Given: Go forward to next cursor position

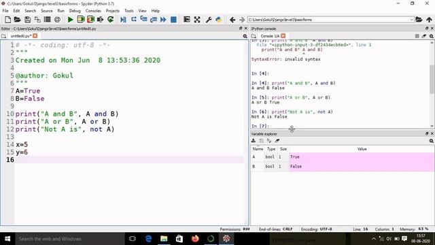Looking at the screenshot, I should click(x=242, y=20).
